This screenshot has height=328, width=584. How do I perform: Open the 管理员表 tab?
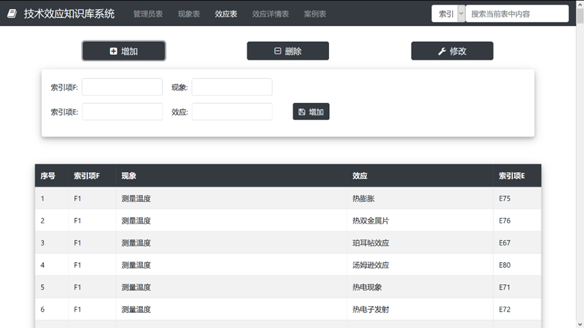(148, 14)
